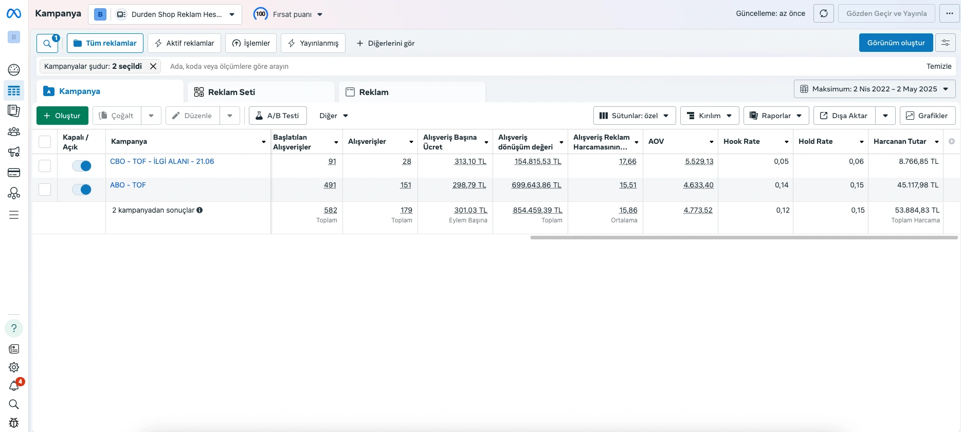Screen dimensions: 961x432
Task: Open the date range selector dropdown
Action: [x=874, y=89]
